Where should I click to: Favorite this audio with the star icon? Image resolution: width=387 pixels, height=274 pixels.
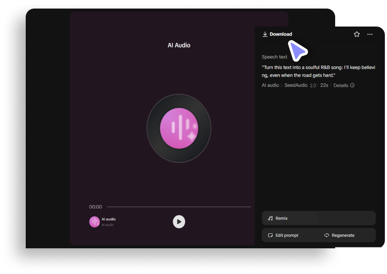pyautogui.click(x=357, y=34)
